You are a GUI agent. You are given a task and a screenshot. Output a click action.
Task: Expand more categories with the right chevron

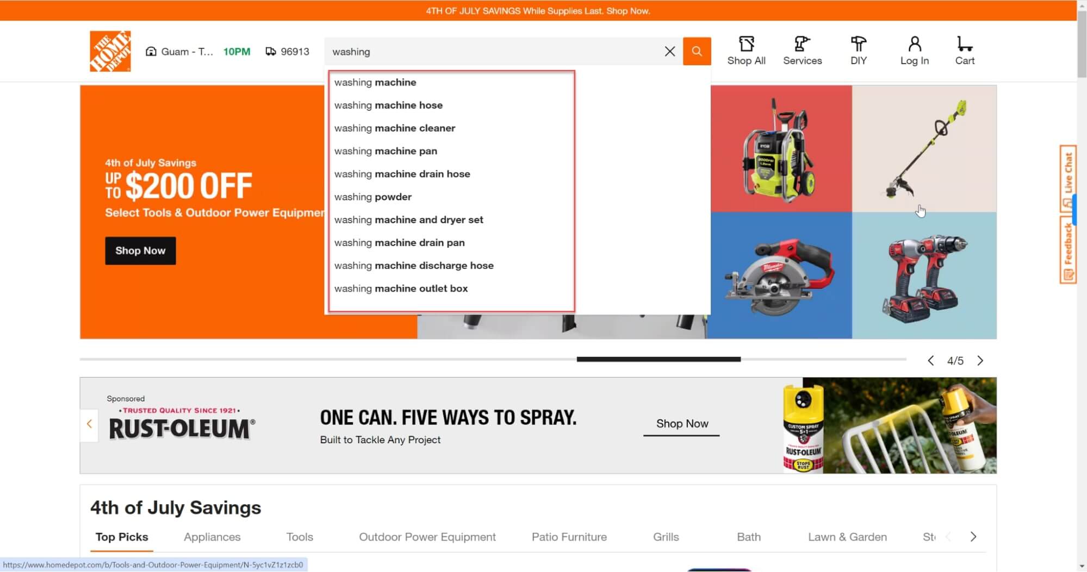973,537
